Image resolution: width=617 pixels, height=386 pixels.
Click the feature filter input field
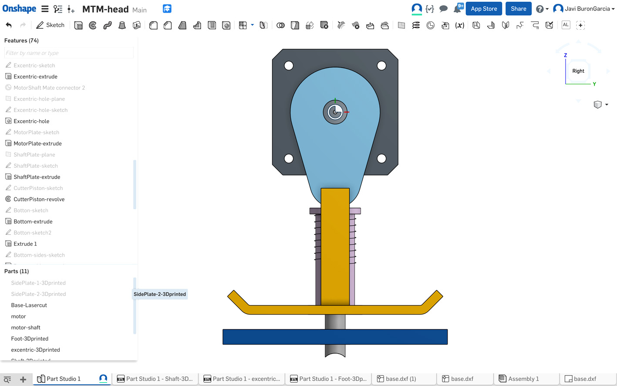click(x=69, y=53)
